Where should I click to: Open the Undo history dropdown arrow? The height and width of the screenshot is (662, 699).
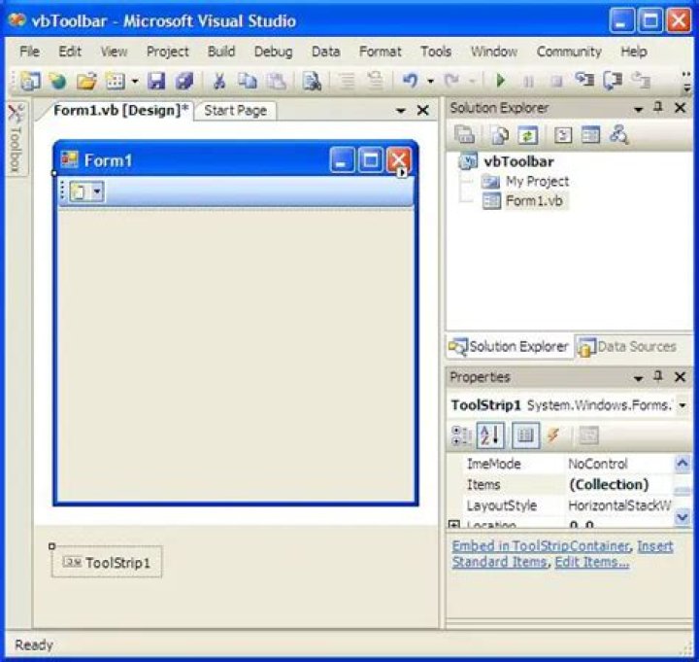[430, 82]
